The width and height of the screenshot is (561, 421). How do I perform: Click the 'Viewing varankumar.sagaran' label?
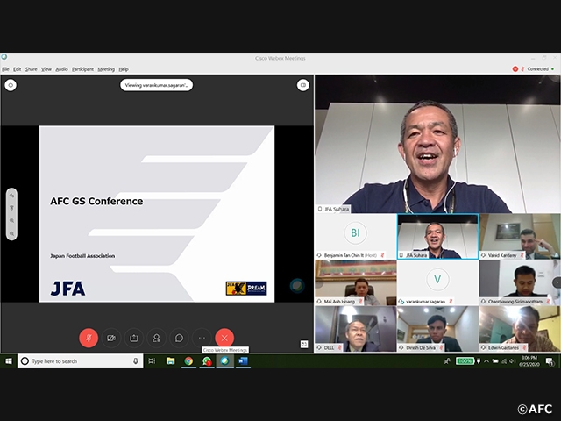[x=157, y=85]
